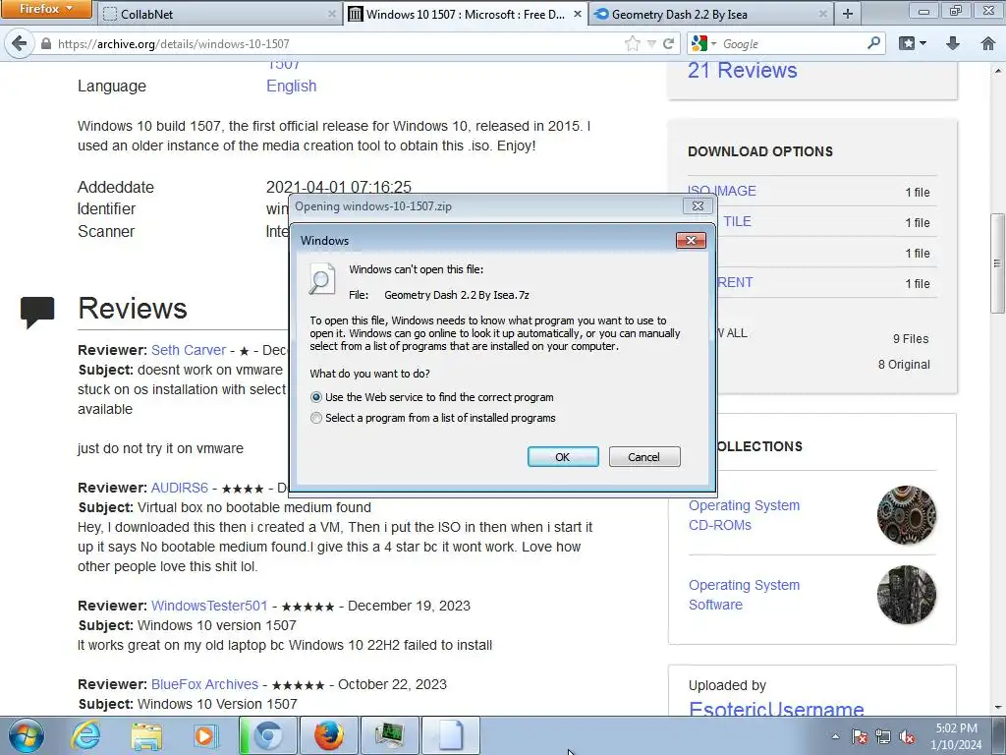The width and height of the screenshot is (1006, 755).
Task: Open the English language link
Action: (291, 87)
